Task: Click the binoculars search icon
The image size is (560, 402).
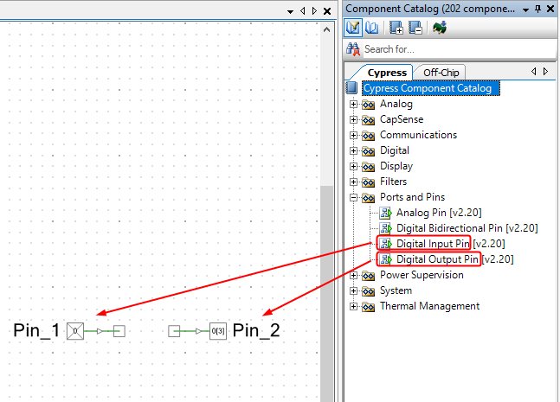Action: point(353,49)
